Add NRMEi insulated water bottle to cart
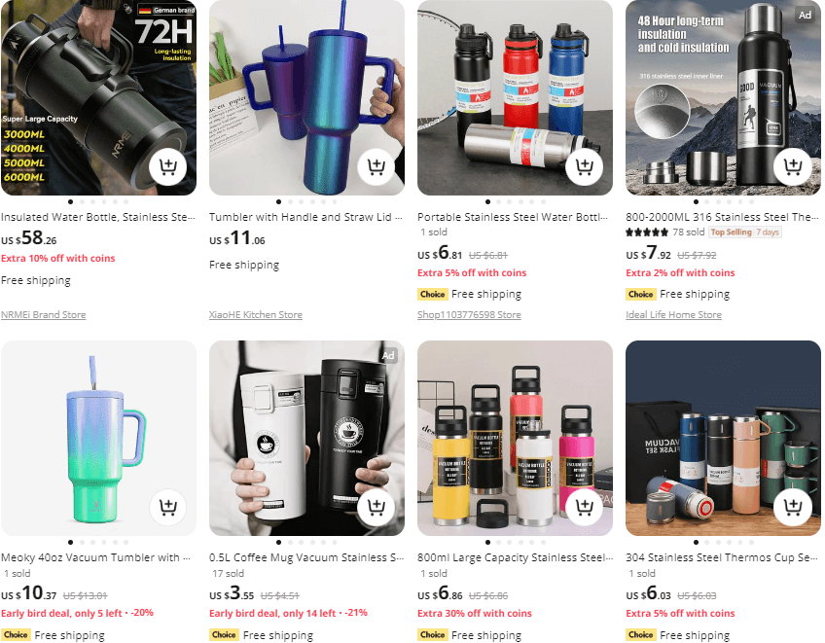Viewport: 825px width, 643px height. click(x=168, y=166)
